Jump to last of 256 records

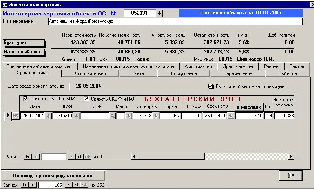pyautogui.click(x=76, y=185)
